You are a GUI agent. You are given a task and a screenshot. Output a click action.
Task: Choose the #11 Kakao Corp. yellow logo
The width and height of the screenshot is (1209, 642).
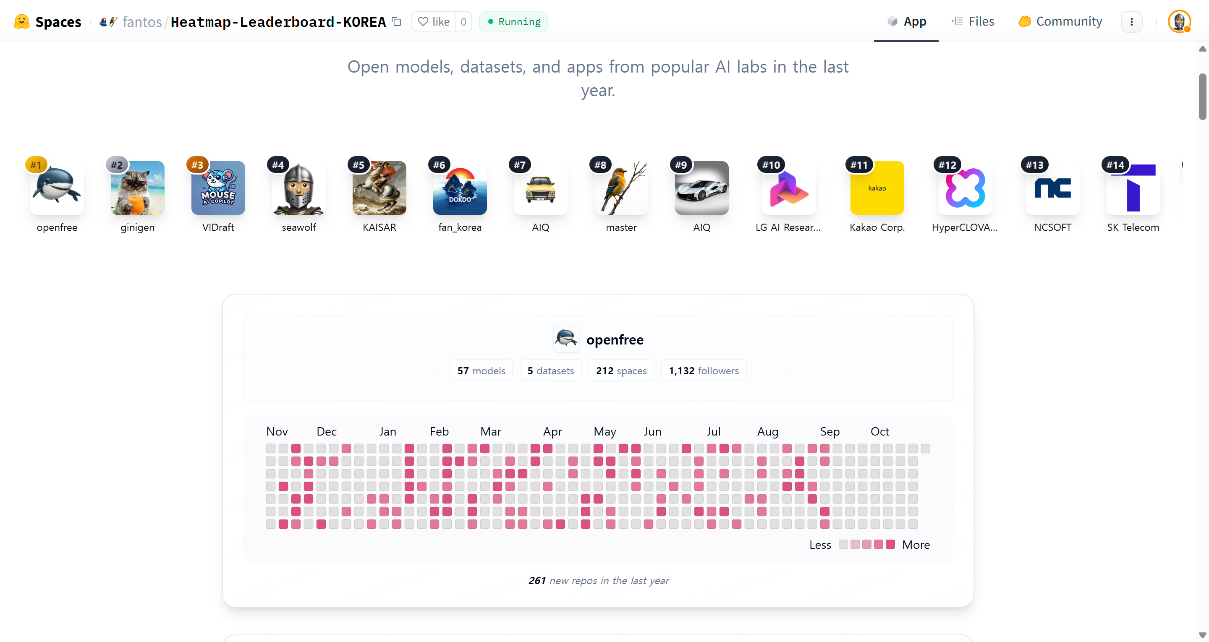pos(877,188)
